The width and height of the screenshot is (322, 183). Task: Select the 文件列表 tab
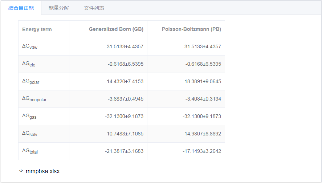pyautogui.click(x=94, y=8)
